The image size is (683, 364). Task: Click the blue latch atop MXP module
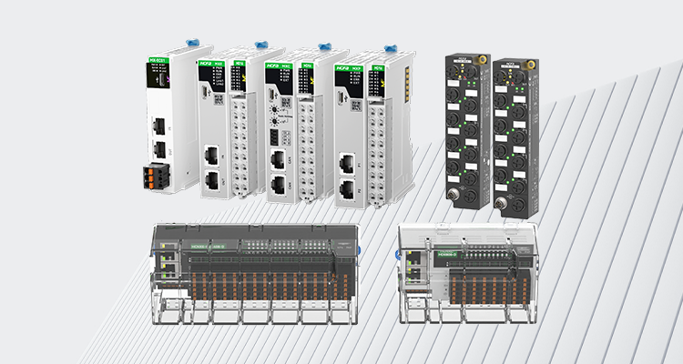391,45
